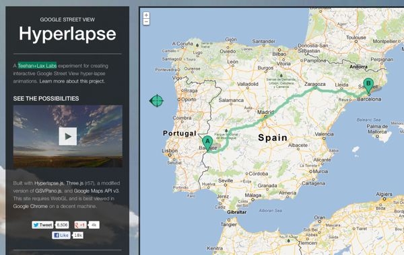Select marker A near Badajoz
The image size is (404, 255).
click(x=207, y=144)
